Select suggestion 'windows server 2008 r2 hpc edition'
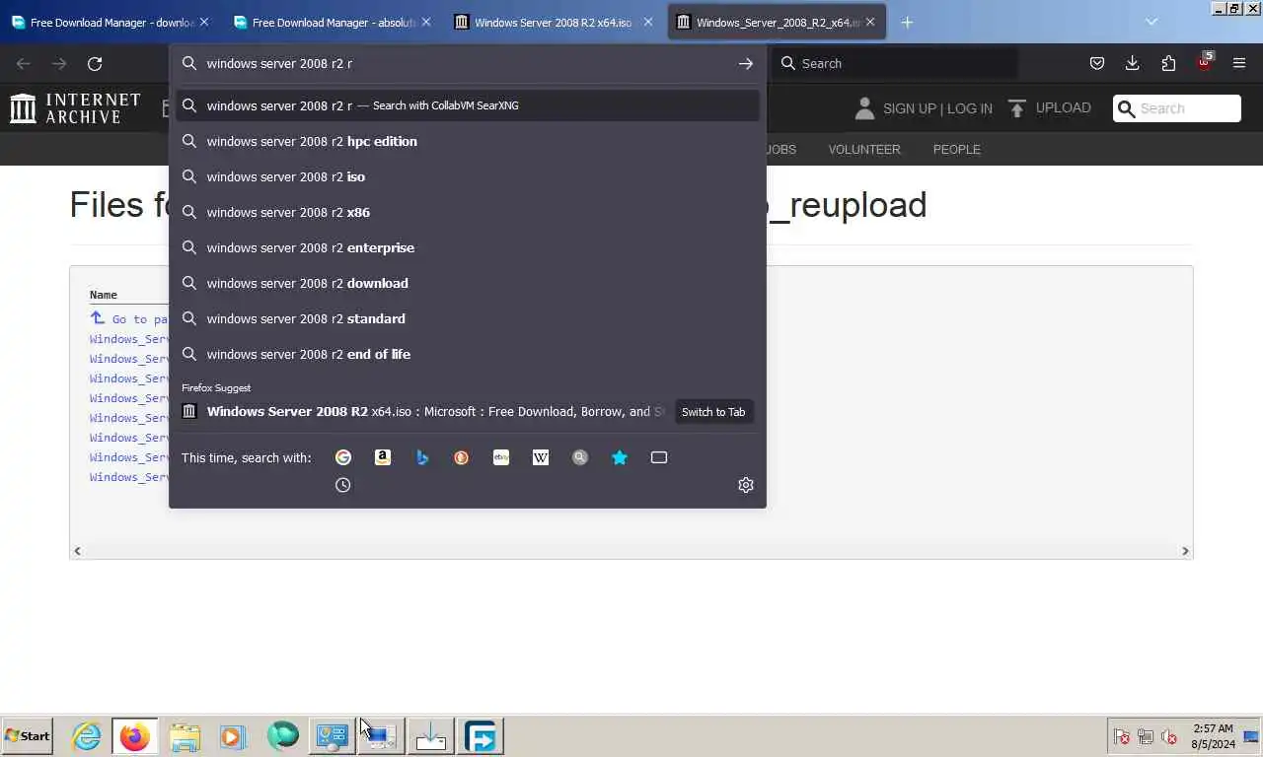 point(468,141)
